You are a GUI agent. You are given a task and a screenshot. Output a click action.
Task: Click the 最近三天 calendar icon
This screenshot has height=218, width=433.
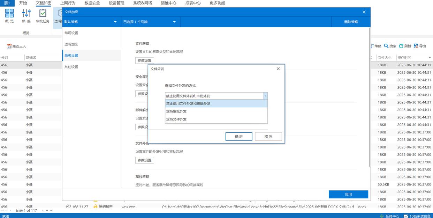click(9, 46)
